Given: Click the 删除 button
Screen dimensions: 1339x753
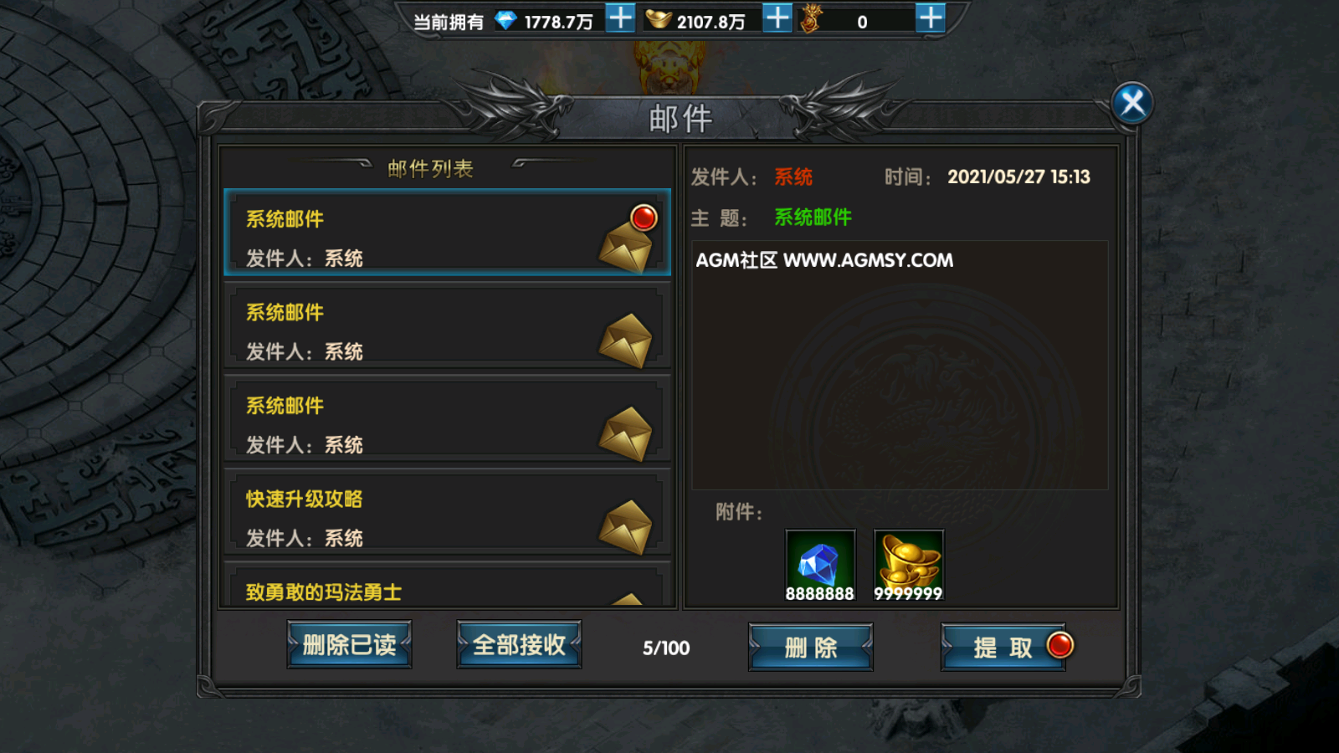Looking at the screenshot, I should tap(811, 647).
